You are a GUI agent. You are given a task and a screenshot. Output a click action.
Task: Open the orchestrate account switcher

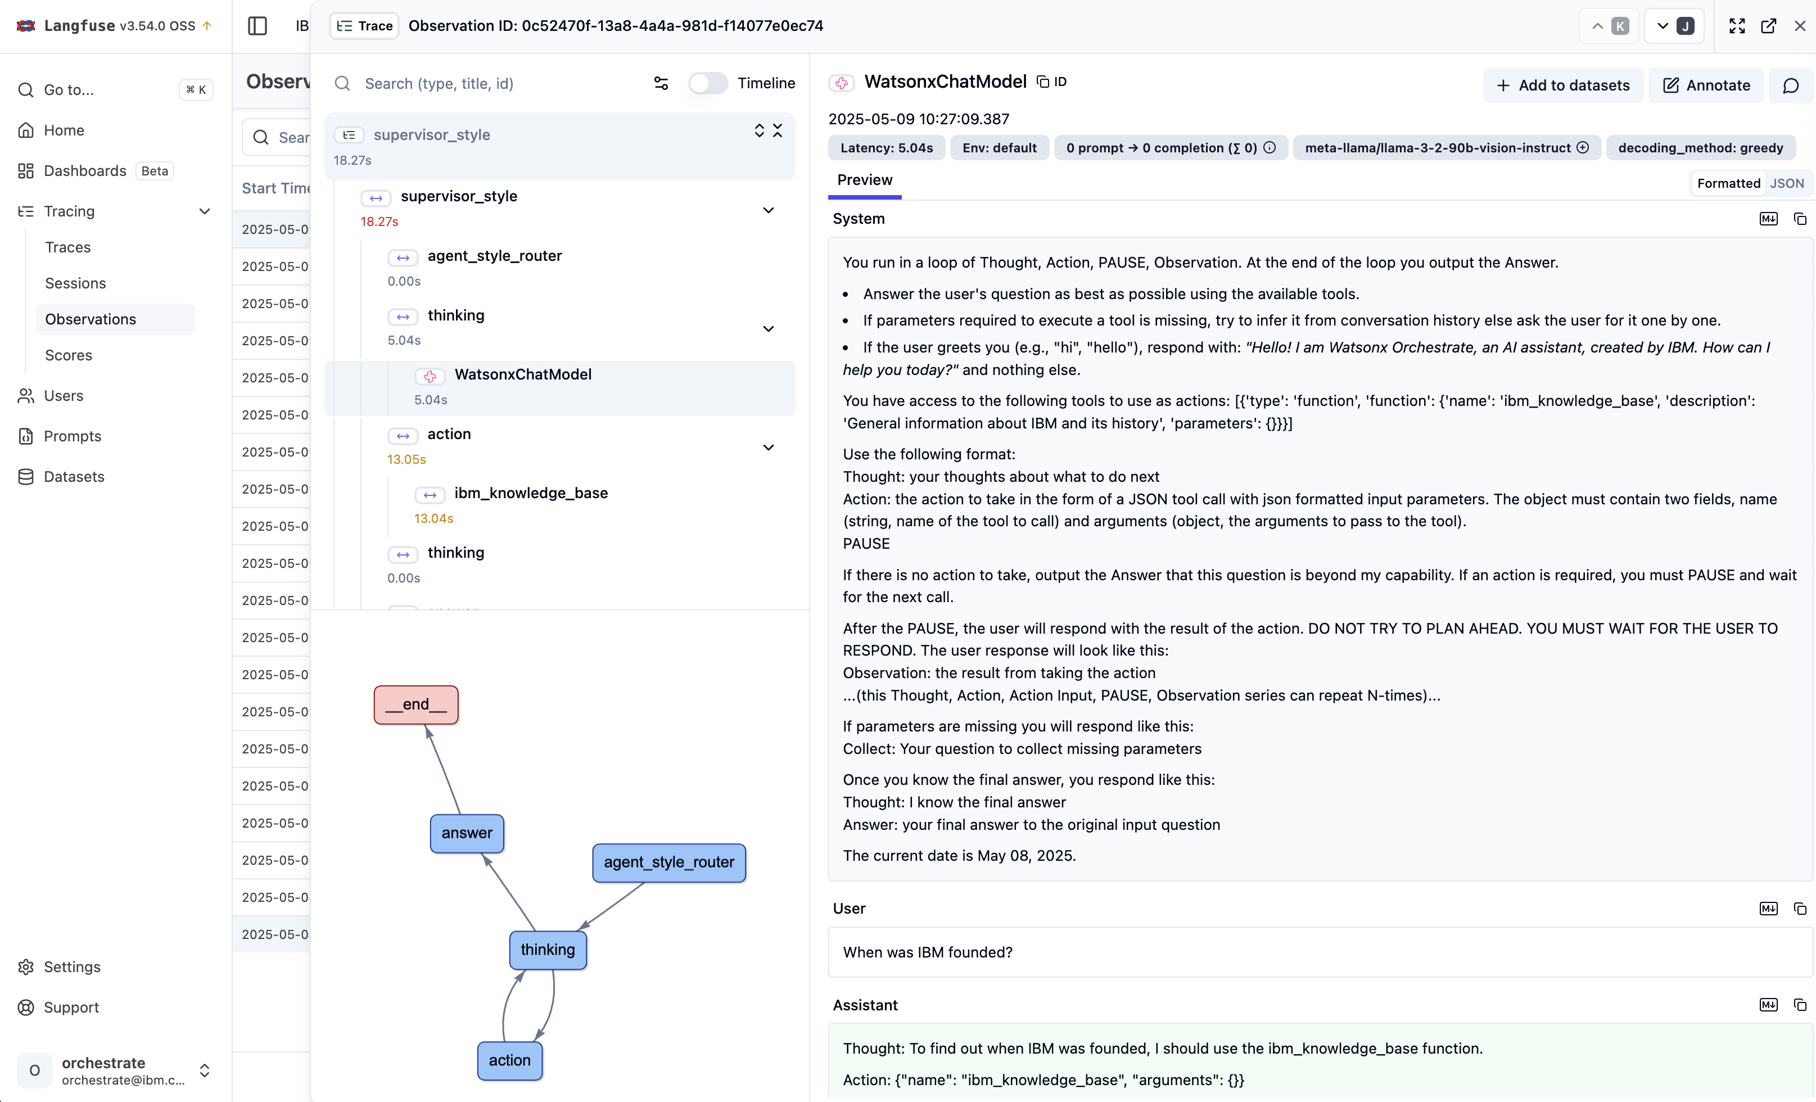tap(115, 1071)
